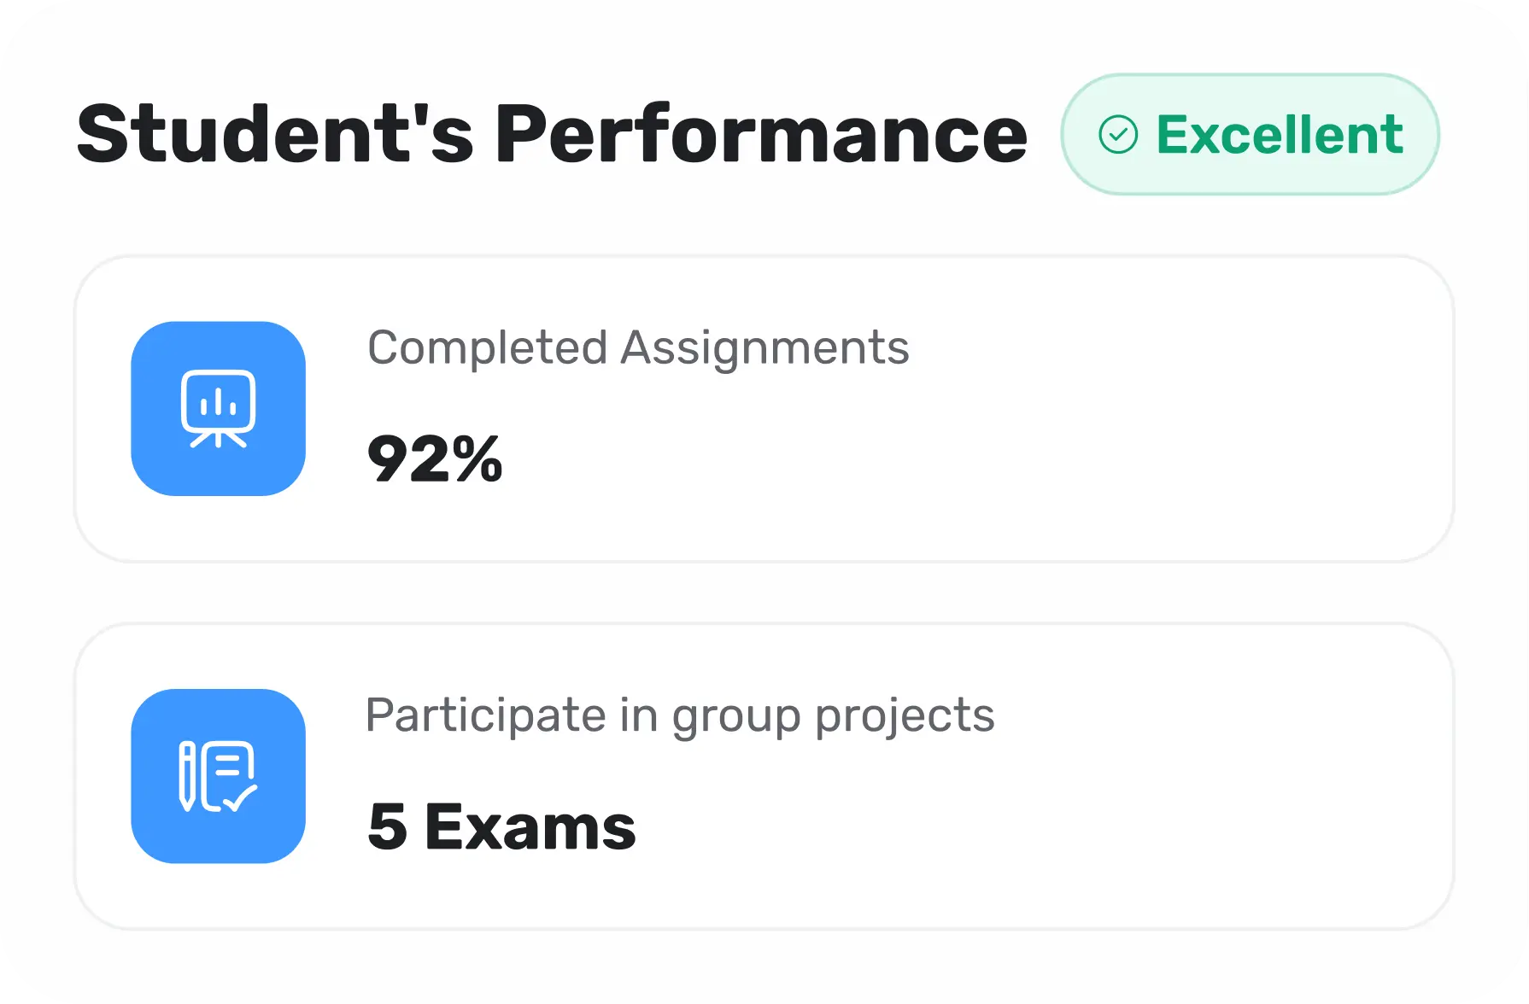Toggle the Excellent status badge
Screen dimensions: 1529x1004
click(x=1249, y=135)
